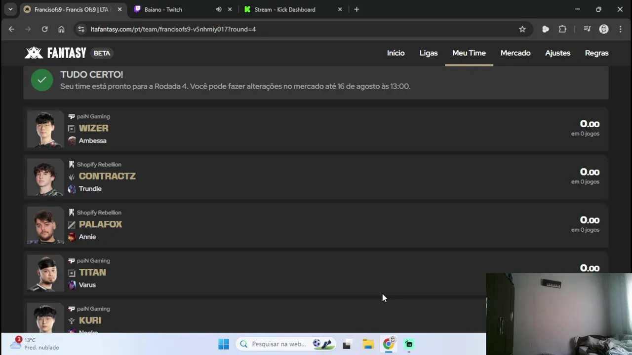Click Shopify Rebellion logo above PALAFOX
Viewport: 632px width, 355px height.
pos(72,213)
